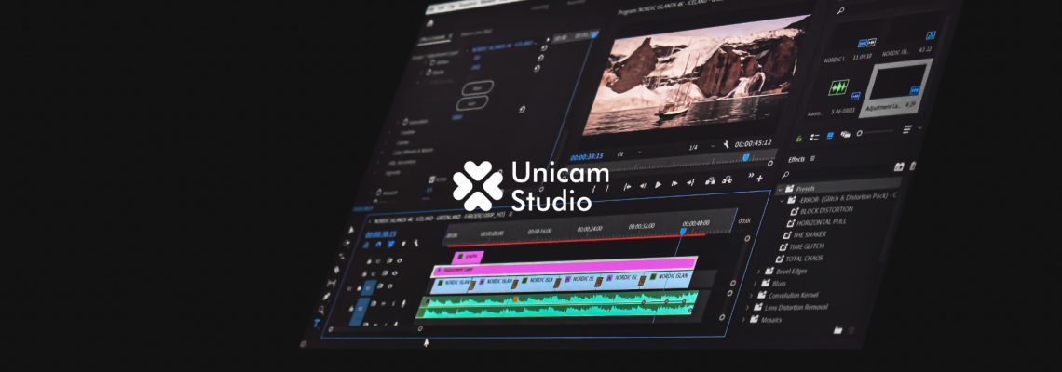Click Go to In point button
The image size is (1062, 372).
628,187
